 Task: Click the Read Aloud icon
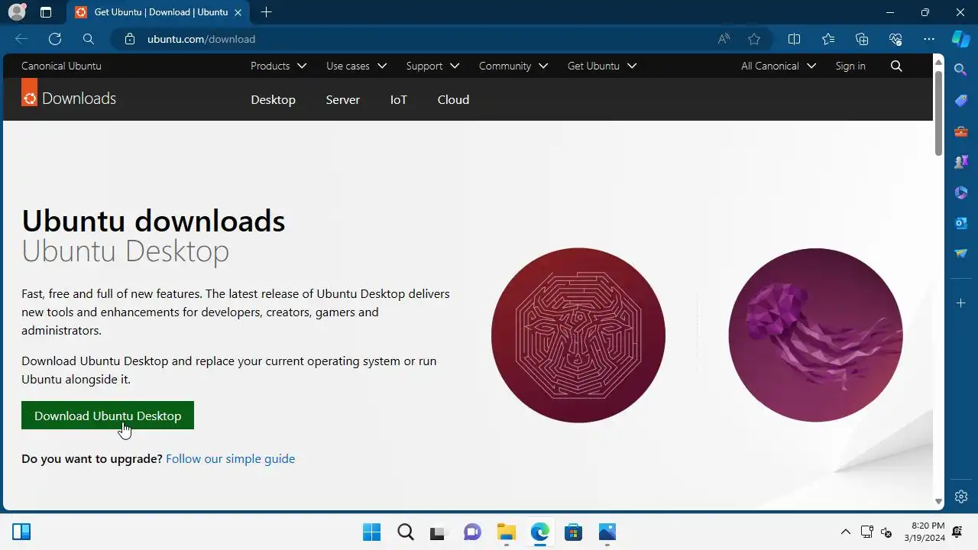coord(724,39)
